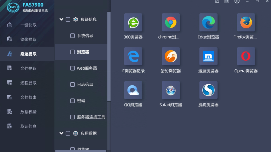271x152 pixels.
Task: Click the tree panel horizontal scrollbar
Action: 81,151
